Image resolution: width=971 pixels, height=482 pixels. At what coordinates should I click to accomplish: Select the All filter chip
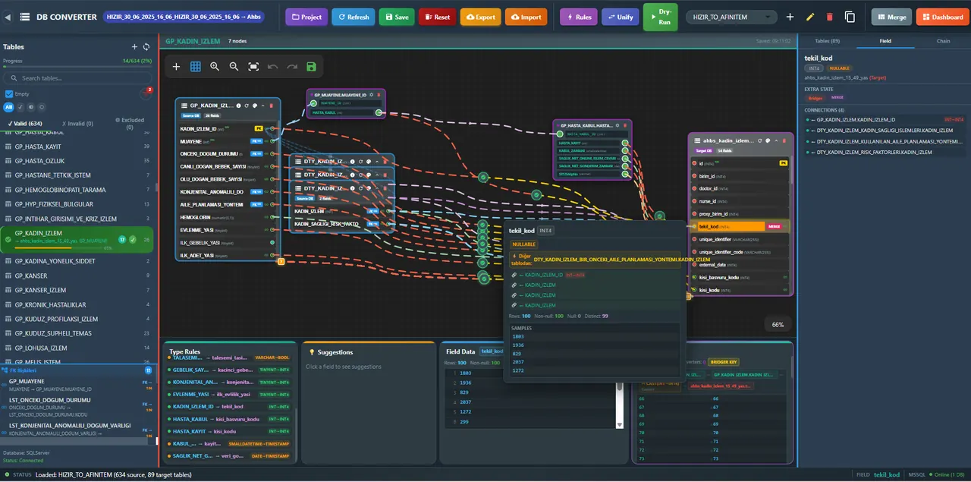[x=9, y=107]
